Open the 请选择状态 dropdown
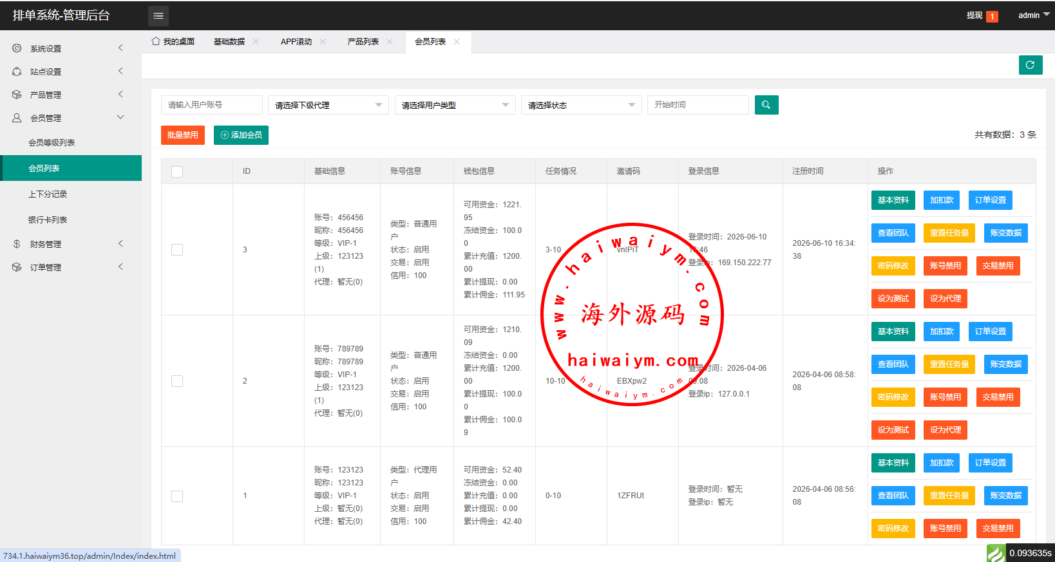 (581, 105)
